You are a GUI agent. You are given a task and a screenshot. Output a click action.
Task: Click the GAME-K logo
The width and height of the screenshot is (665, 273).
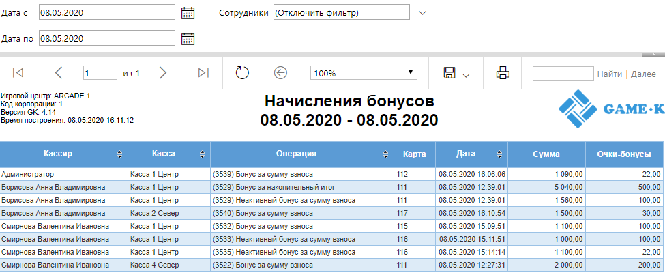612,109
